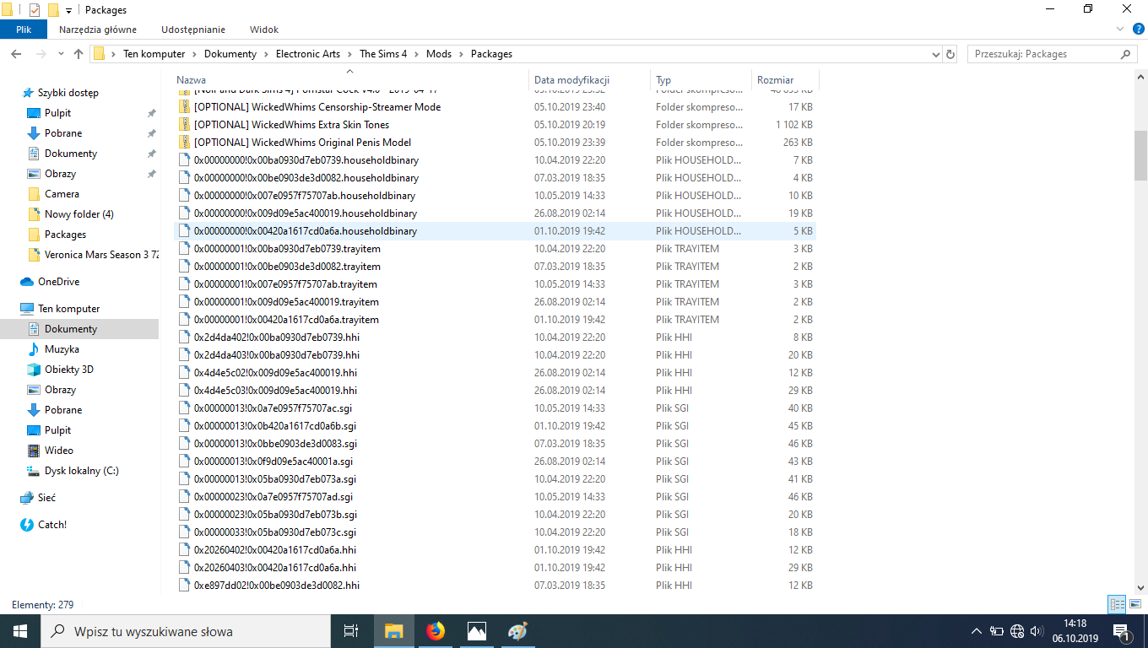Click Electronic Arts breadcrumb
The height and width of the screenshot is (648, 1148).
pyautogui.click(x=308, y=54)
